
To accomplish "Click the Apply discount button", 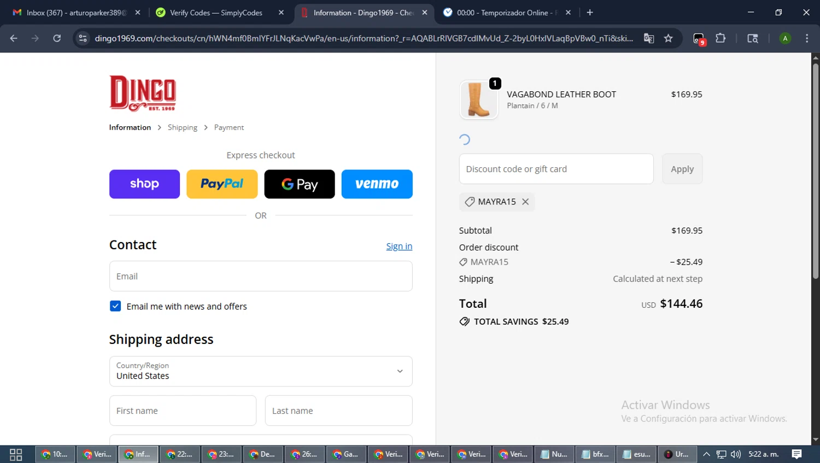I will click(x=682, y=169).
